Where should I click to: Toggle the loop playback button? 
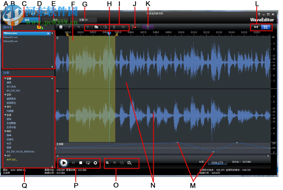[x=88, y=163]
